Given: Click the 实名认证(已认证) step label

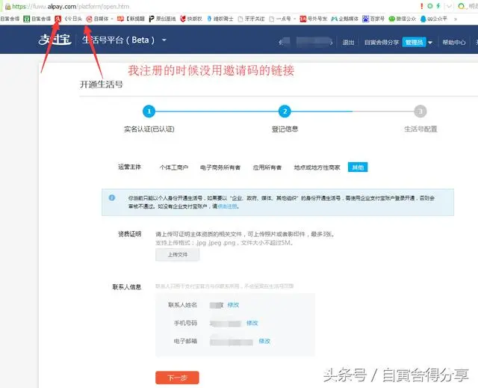Looking at the screenshot, I should point(149,129).
